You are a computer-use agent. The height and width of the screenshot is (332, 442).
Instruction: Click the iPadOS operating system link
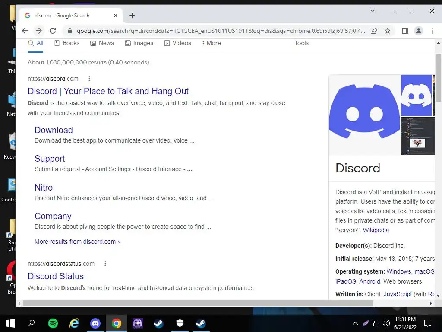[x=346, y=281]
